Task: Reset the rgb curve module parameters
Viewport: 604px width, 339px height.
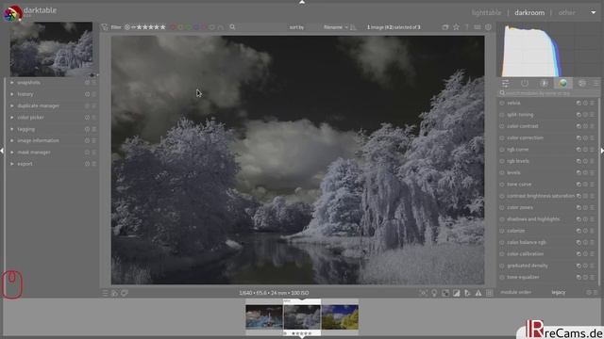Action: 585,150
